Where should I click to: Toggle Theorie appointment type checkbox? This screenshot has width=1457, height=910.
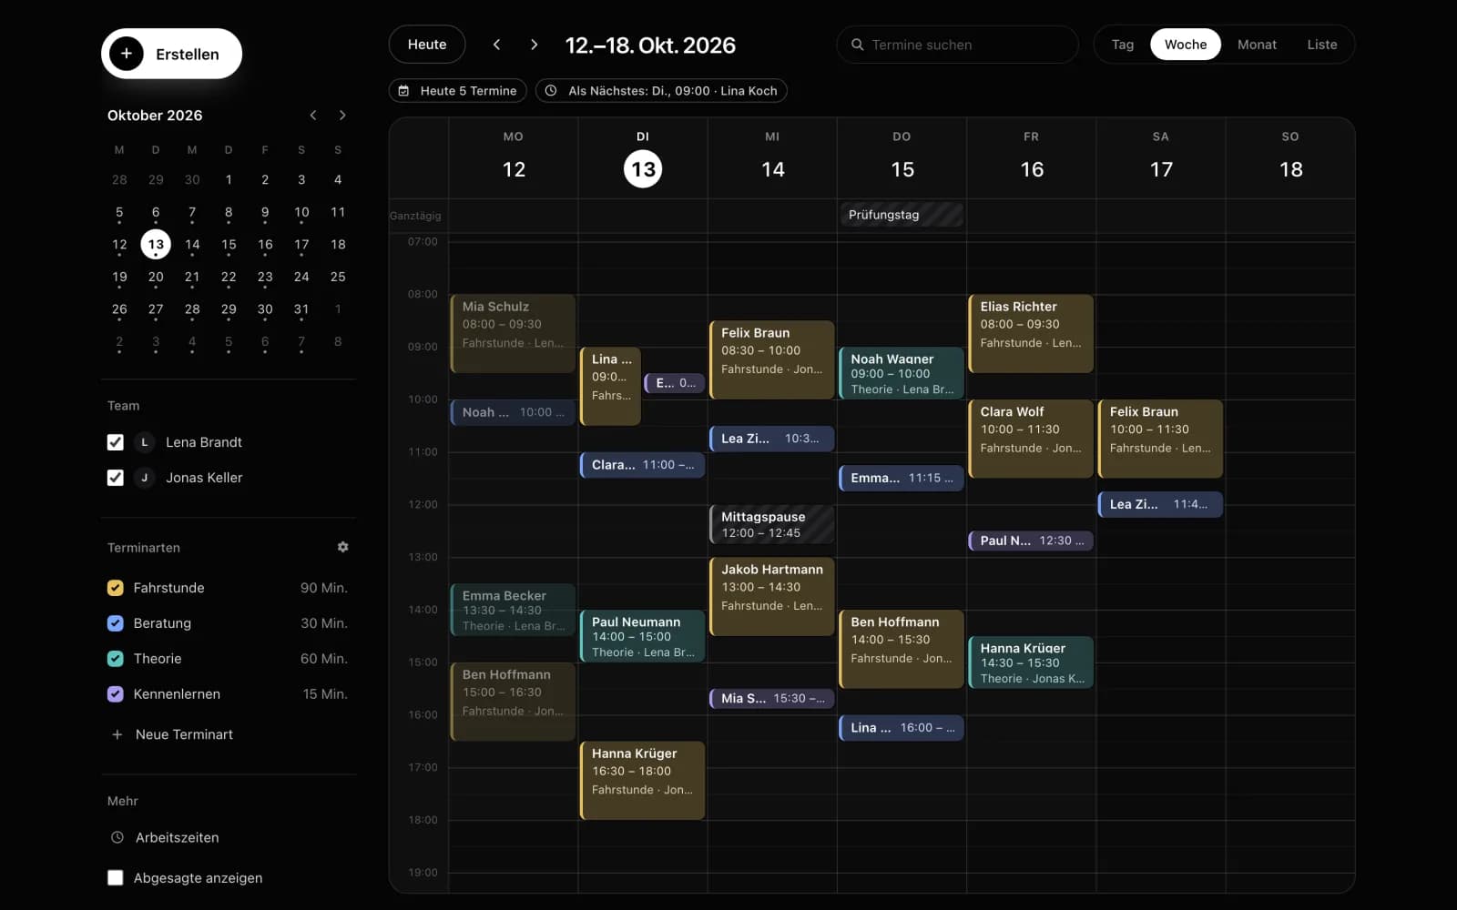pyautogui.click(x=116, y=659)
